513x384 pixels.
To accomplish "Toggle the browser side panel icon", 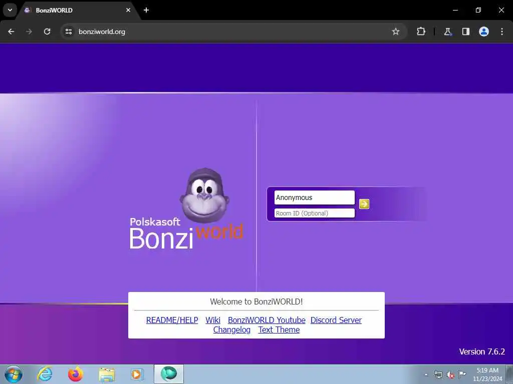I will coord(465,31).
